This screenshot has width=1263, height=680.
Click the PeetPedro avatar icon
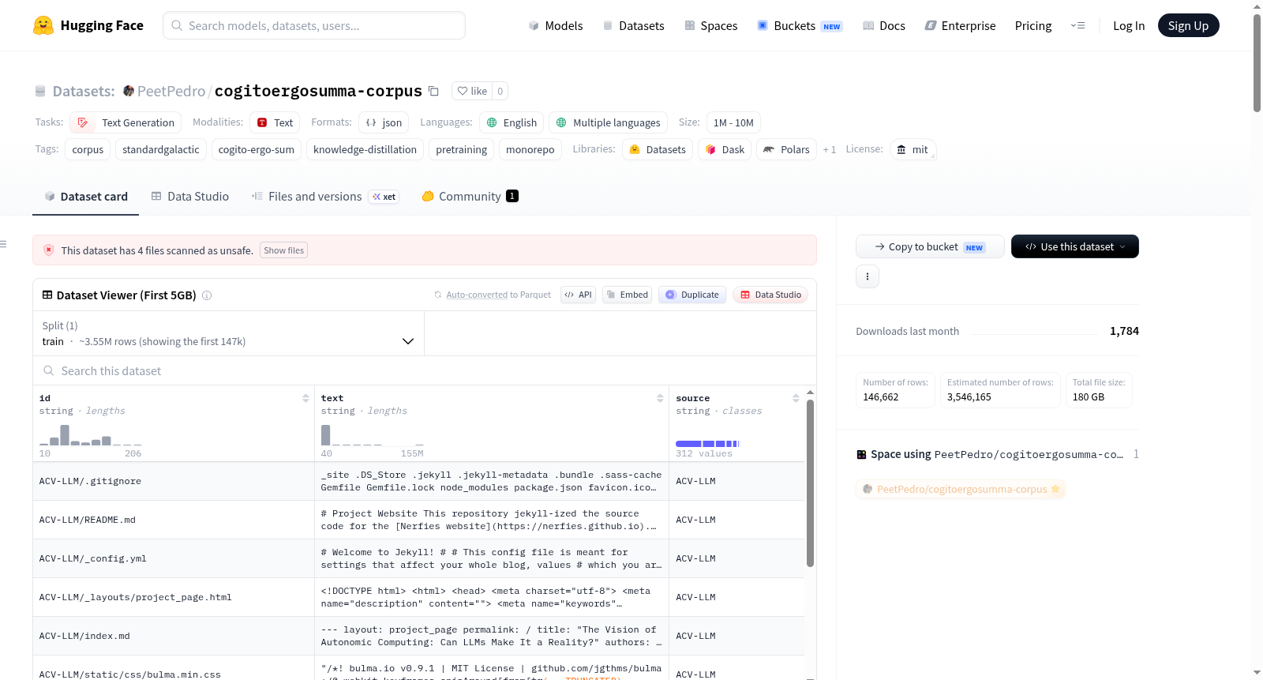click(x=129, y=91)
